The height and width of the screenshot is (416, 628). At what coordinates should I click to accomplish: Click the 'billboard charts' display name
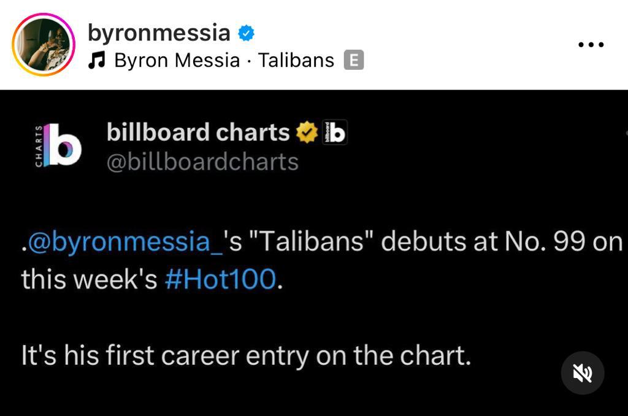point(198,132)
